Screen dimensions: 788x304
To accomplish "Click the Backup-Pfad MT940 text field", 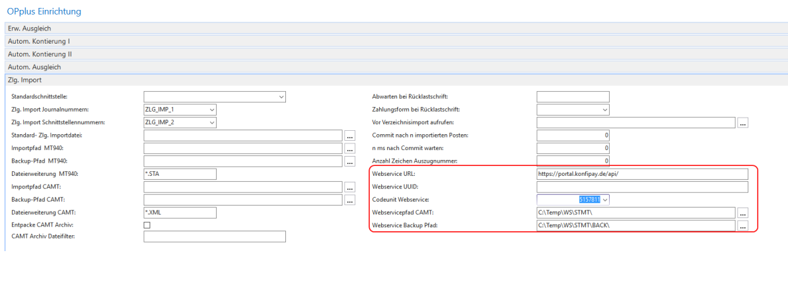I will tap(243, 161).
